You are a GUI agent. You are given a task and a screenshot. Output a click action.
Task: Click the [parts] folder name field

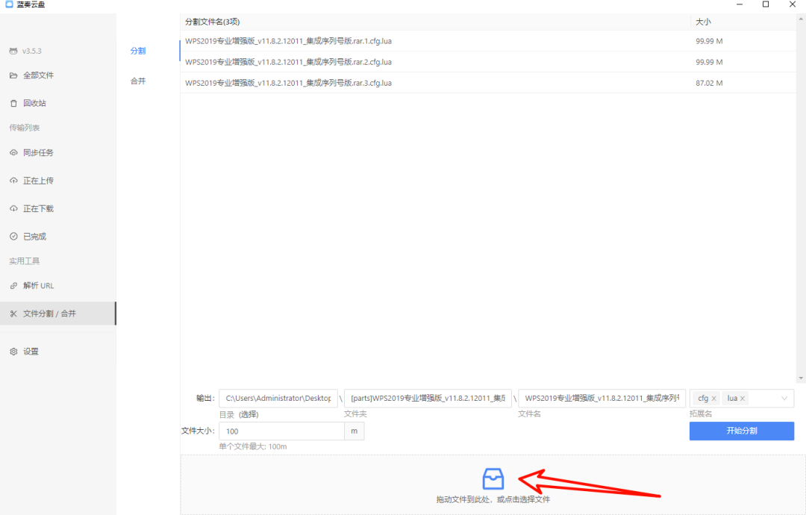[428, 399]
